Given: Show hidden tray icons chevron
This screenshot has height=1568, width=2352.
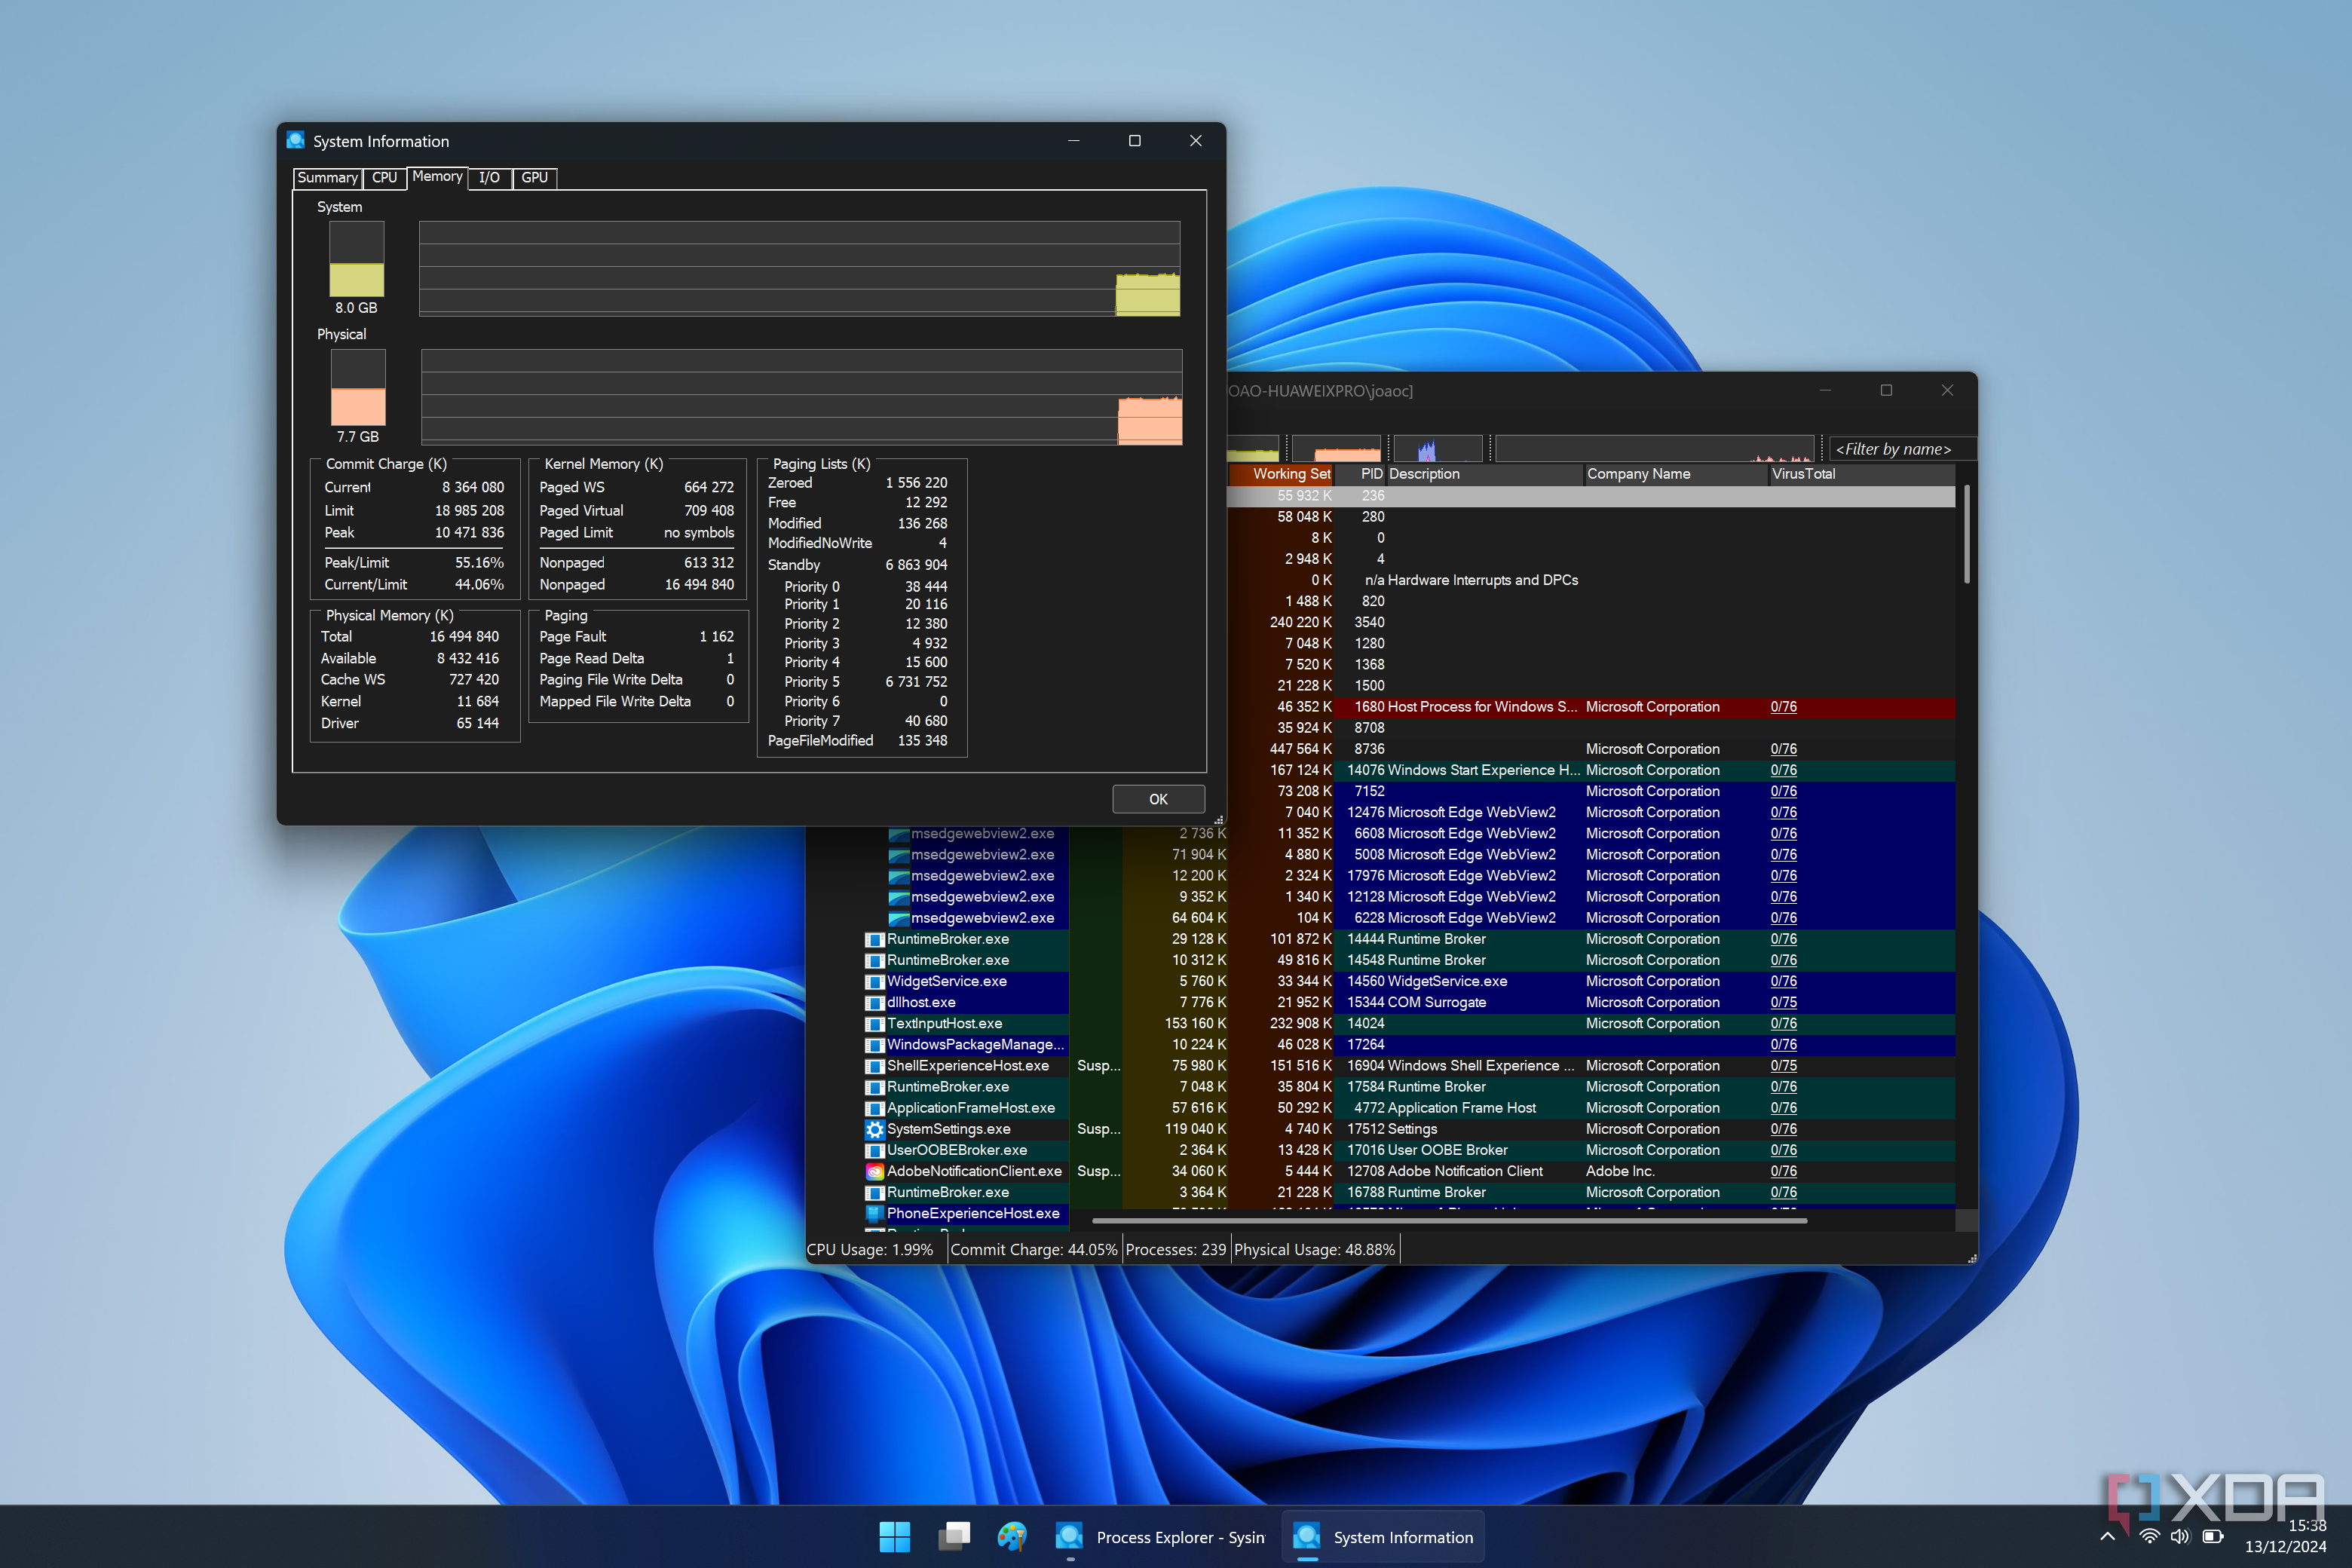Looking at the screenshot, I should [x=2108, y=1536].
